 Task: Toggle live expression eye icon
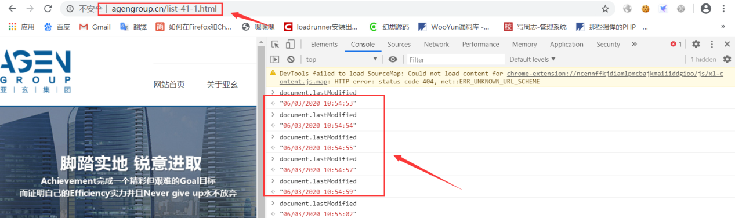pyautogui.click(x=393, y=59)
